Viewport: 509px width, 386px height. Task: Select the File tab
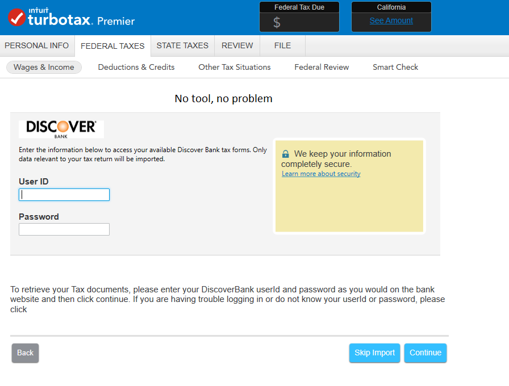pyautogui.click(x=282, y=46)
